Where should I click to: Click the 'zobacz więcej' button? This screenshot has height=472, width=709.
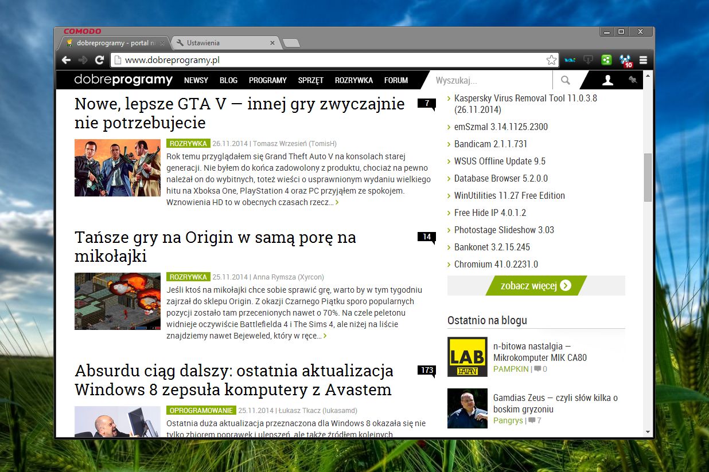tap(536, 285)
